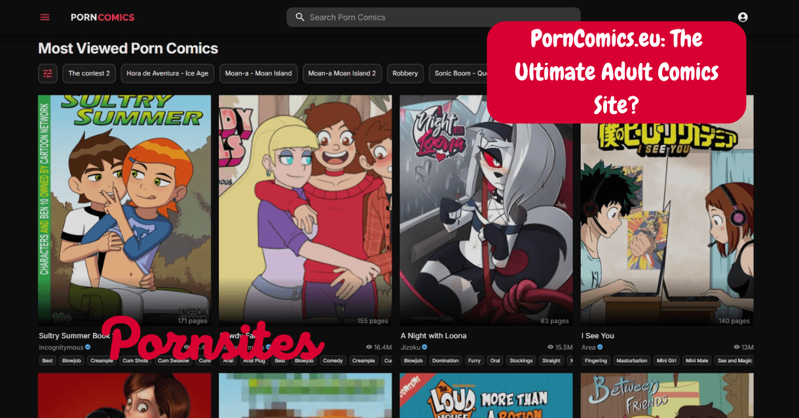Toggle the Masturbation tag under I See You

(631, 360)
